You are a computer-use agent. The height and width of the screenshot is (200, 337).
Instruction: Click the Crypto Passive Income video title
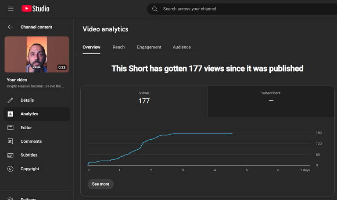coord(36,86)
